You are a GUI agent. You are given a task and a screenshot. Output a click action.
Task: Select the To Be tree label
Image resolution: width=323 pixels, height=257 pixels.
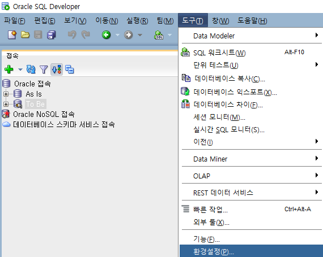pyautogui.click(x=36, y=104)
